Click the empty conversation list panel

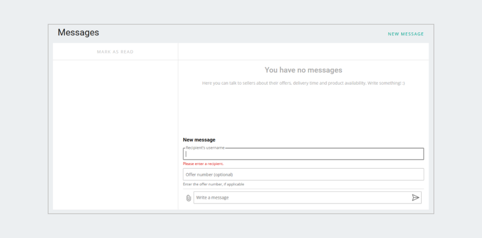tap(115, 135)
